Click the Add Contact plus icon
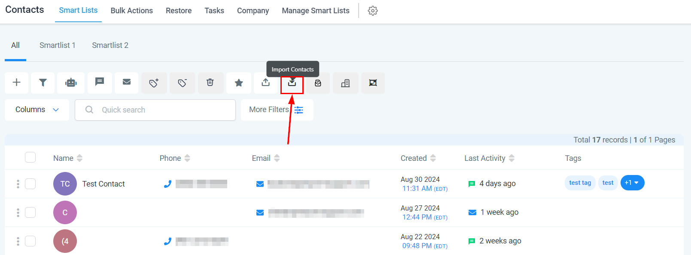Screen dimensions: 691x255 (16, 83)
